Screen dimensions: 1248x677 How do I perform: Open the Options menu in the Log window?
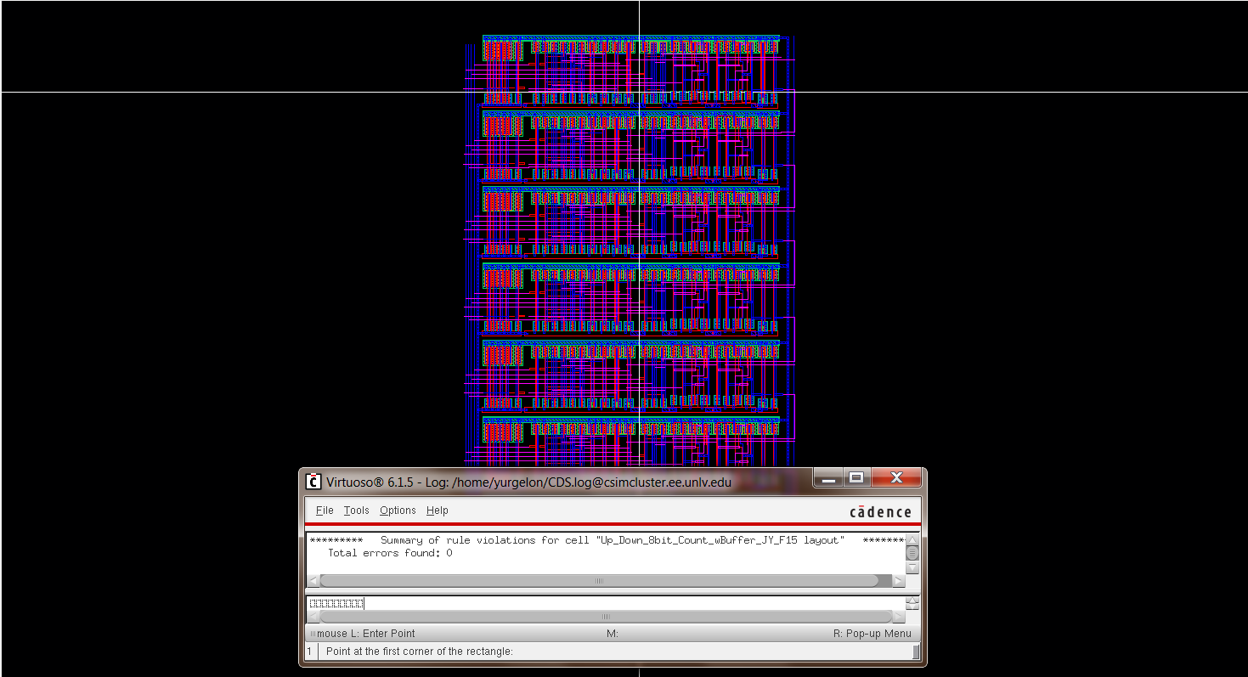[398, 511]
